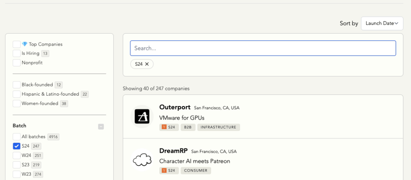This screenshot has width=411, height=180.
Task: Click into the company search field
Action: [x=263, y=48]
